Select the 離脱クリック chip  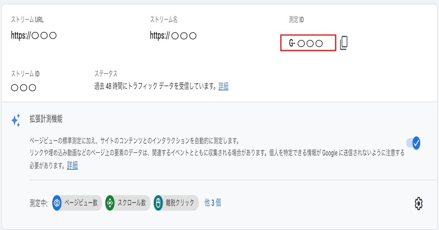pyautogui.click(x=176, y=203)
